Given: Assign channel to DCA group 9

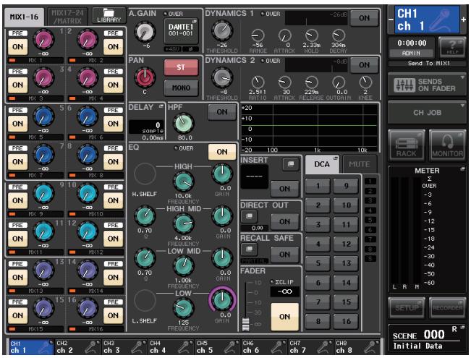Looking at the screenshot, I should pyautogui.click(x=346, y=186).
